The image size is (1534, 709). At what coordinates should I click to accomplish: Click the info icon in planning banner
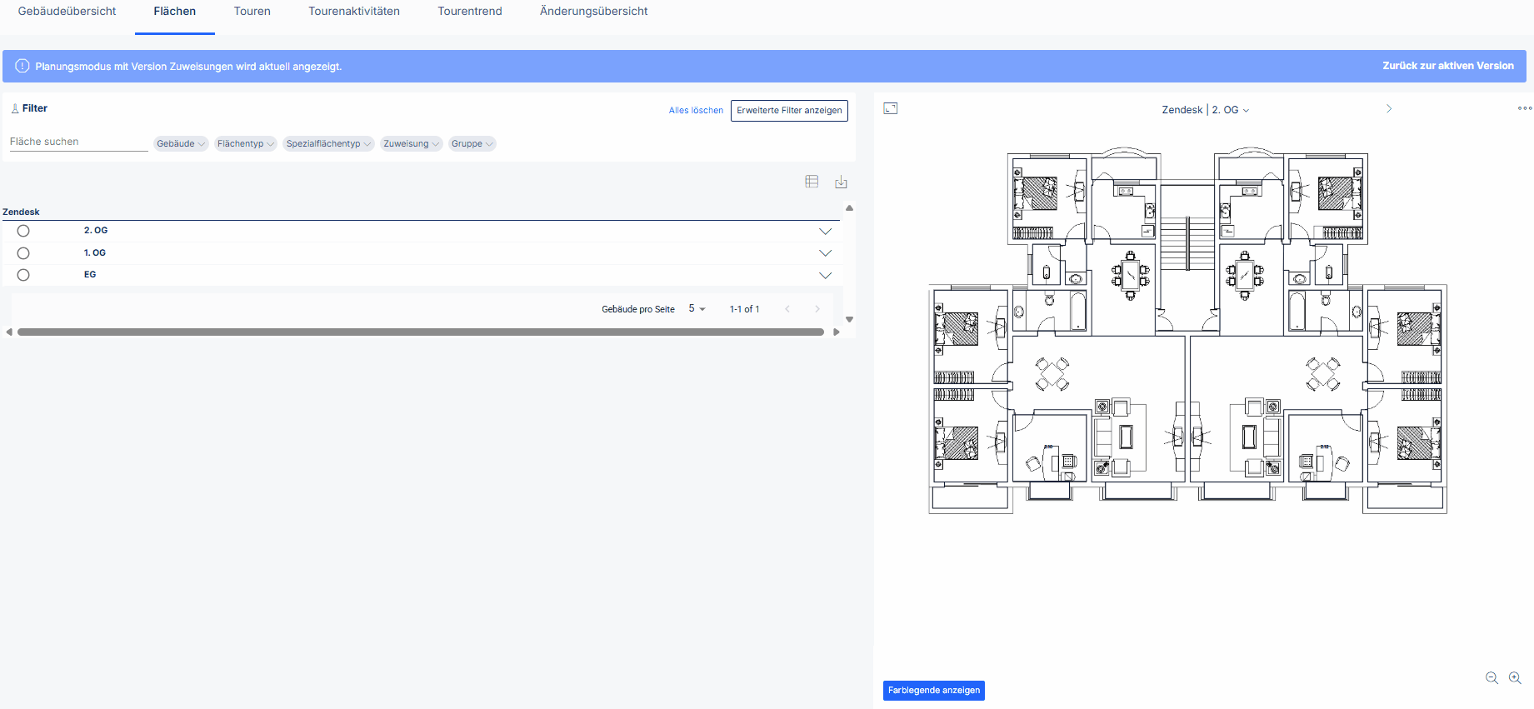(22, 66)
